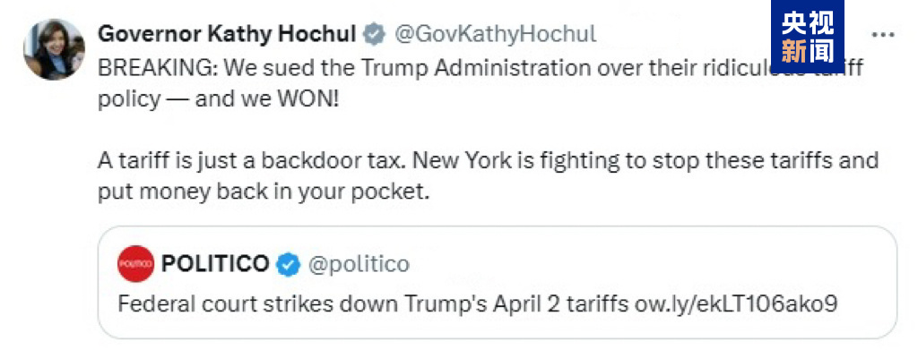Click 'put money back in your pocket' line
This screenshot has height=350, width=918.
pos(264,192)
